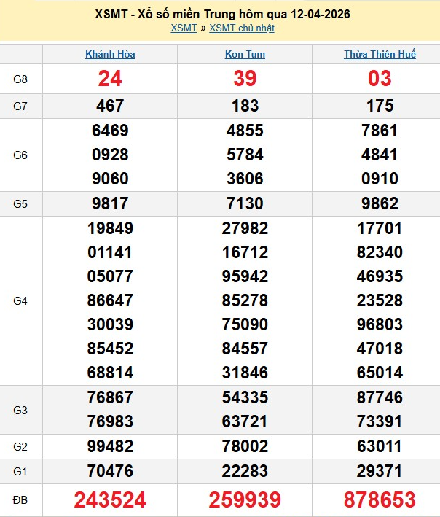Click the red G8 number 39
The height and width of the screenshot is (517, 440).
point(245,79)
